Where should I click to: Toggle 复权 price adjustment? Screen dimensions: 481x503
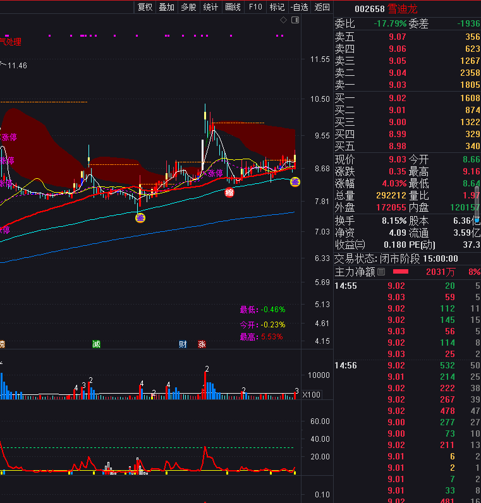point(145,7)
